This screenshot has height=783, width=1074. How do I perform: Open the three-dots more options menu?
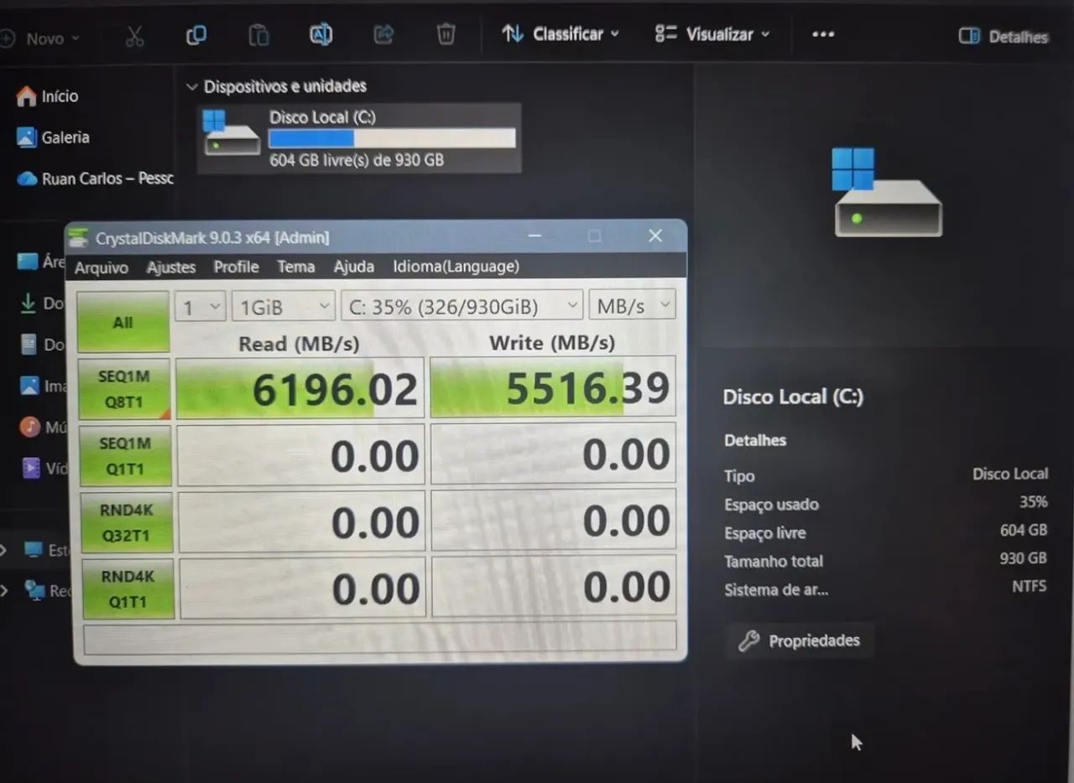coord(823,34)
